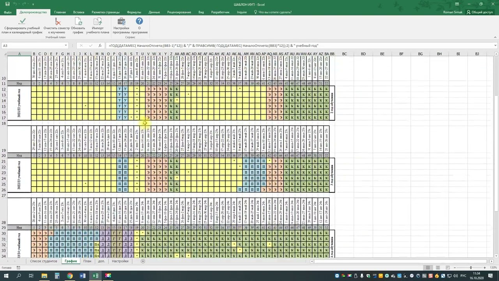Select the График sheet tab
The height and width of the screenshot is (281, 499).
[71, 261]
